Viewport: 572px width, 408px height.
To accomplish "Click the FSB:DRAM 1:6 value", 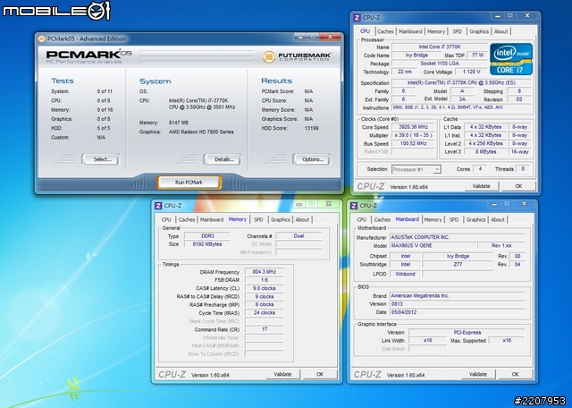I will [265, 280].
